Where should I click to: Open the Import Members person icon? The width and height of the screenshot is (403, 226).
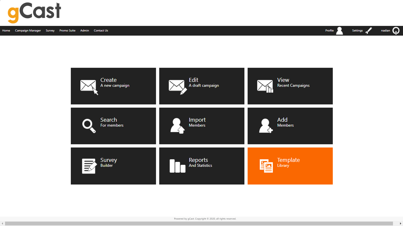pos(176,126)
